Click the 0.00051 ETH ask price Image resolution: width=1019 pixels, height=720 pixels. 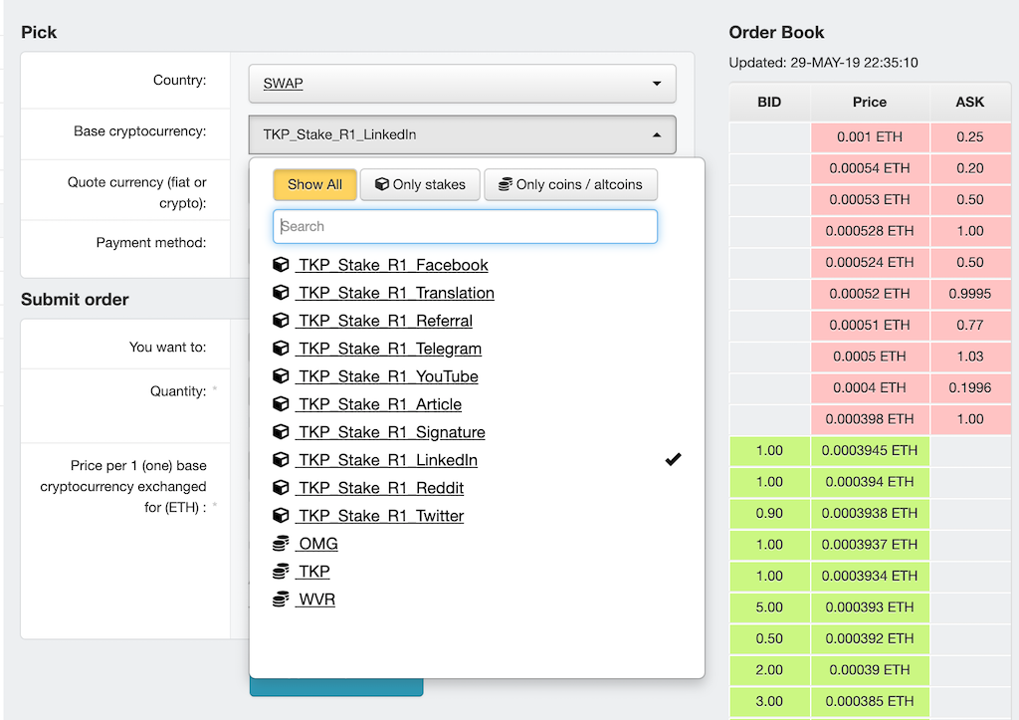coord(870,325)
